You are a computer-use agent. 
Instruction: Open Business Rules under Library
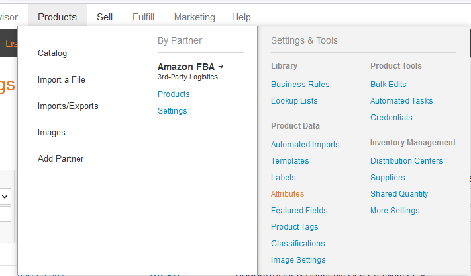[x=300, y=85]
